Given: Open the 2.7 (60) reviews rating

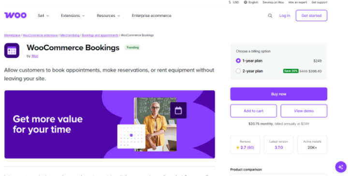Looking at the screenshot, I should pos(245,148).
